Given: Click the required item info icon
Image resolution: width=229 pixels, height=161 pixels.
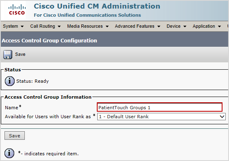Looking at the screenshot, I should [9, 153].
